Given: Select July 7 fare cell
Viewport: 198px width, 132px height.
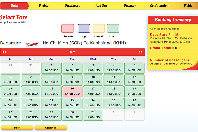Looking at the screenshot, I should 31,80.
